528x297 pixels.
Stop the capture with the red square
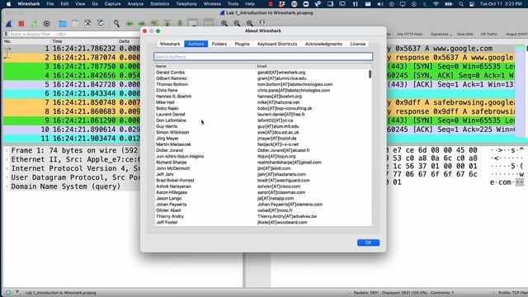coord(21,24)
